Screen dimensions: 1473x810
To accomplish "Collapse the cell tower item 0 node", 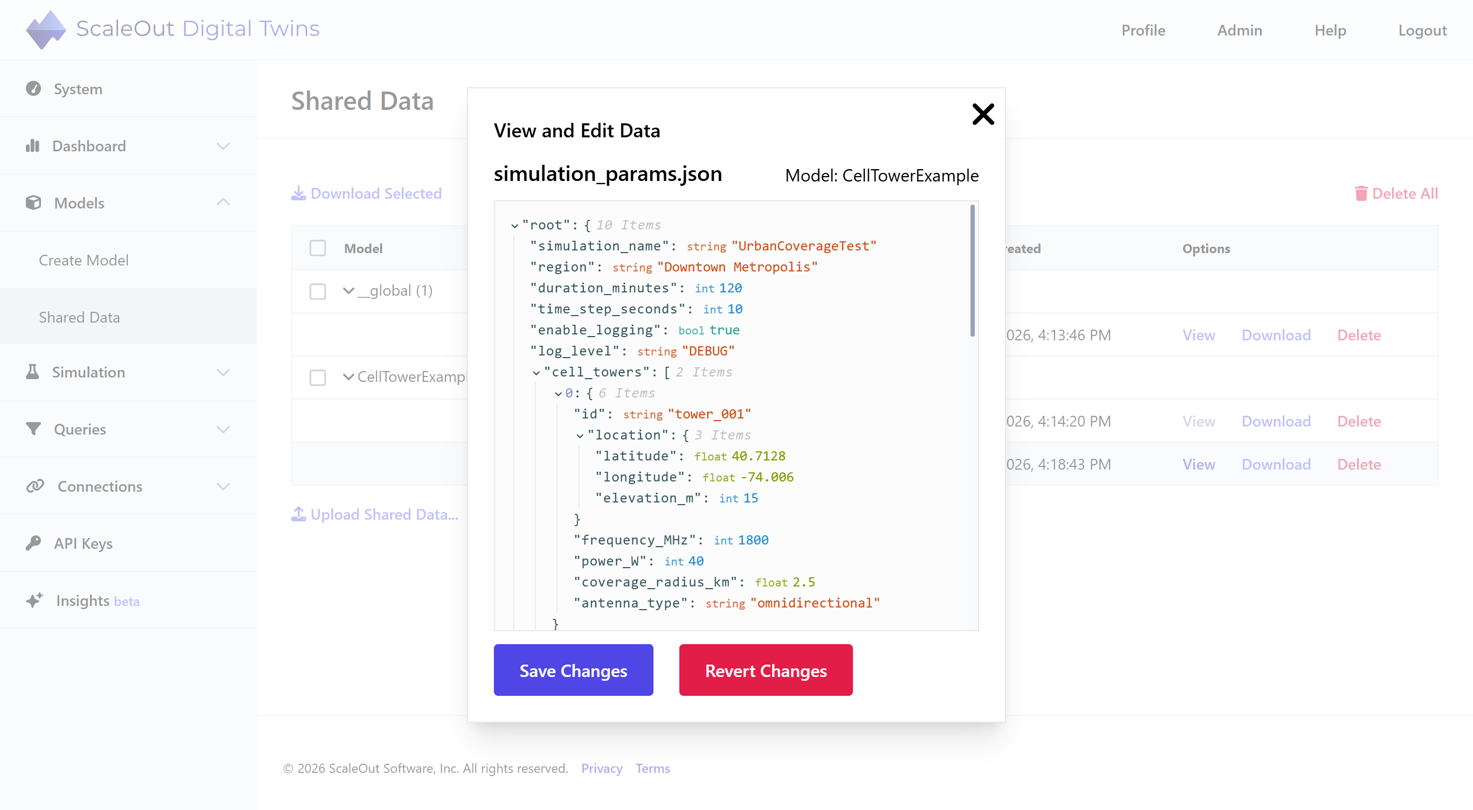I will 558,394.
